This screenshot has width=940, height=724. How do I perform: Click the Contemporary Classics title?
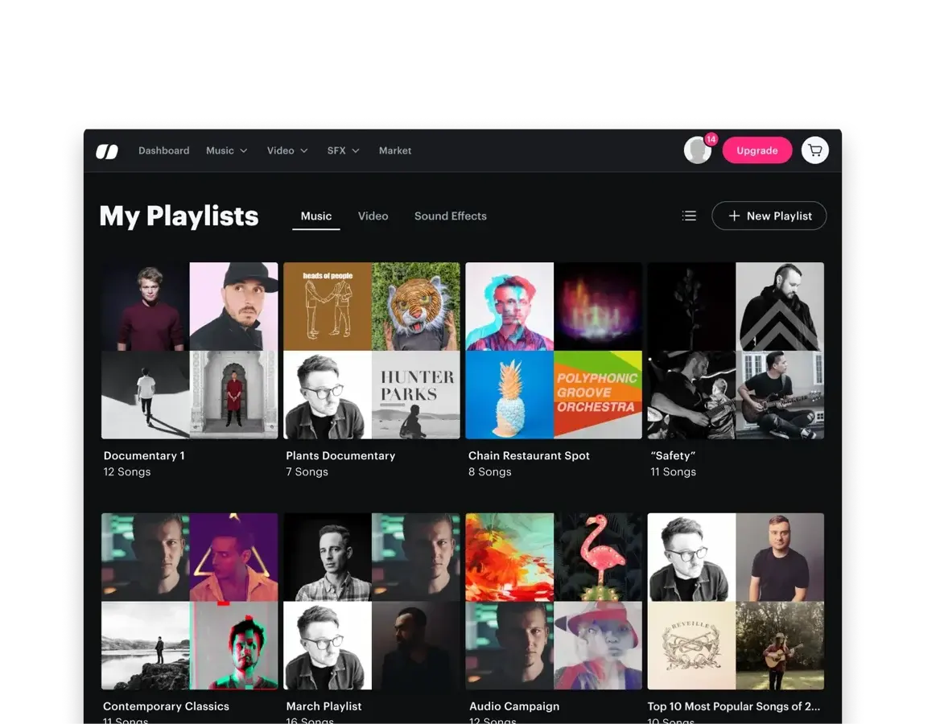click(x=166, y=706)
